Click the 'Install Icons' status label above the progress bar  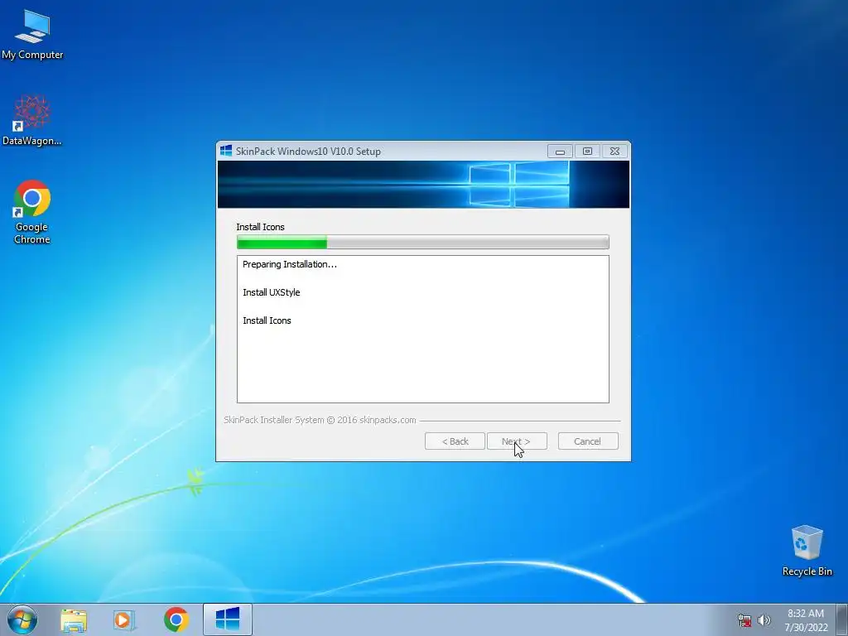tap(261, 227)
